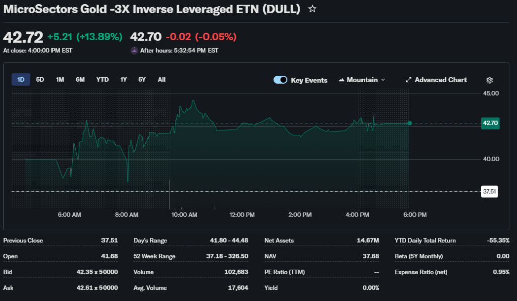Click the 37.51 previous close marker
Image resolution: width=517 pixels, height=301 pixels.
coord(490,192)
